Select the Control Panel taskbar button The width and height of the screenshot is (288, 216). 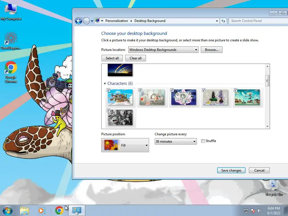[x=77, y=210]
